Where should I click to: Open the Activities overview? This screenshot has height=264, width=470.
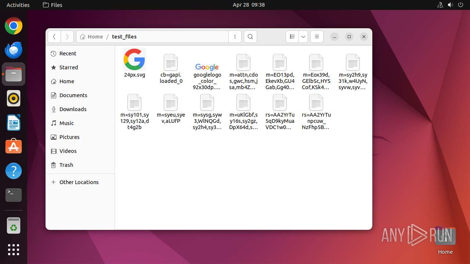point(18,5)
